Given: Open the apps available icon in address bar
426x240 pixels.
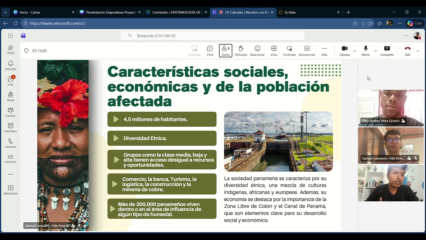Looking at the screenshot, I should click(355, 23).
